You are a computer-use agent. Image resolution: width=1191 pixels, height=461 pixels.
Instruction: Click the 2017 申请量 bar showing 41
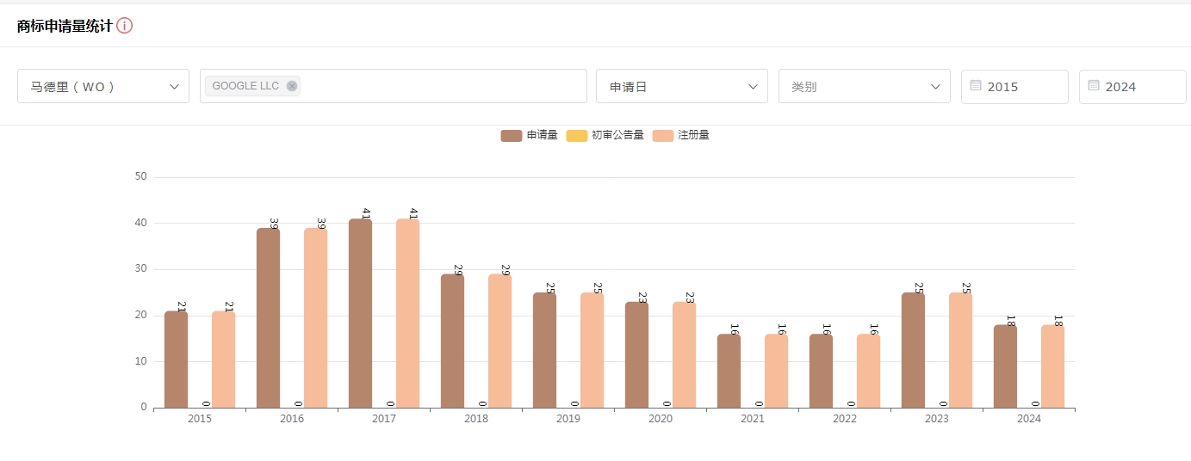360,314
